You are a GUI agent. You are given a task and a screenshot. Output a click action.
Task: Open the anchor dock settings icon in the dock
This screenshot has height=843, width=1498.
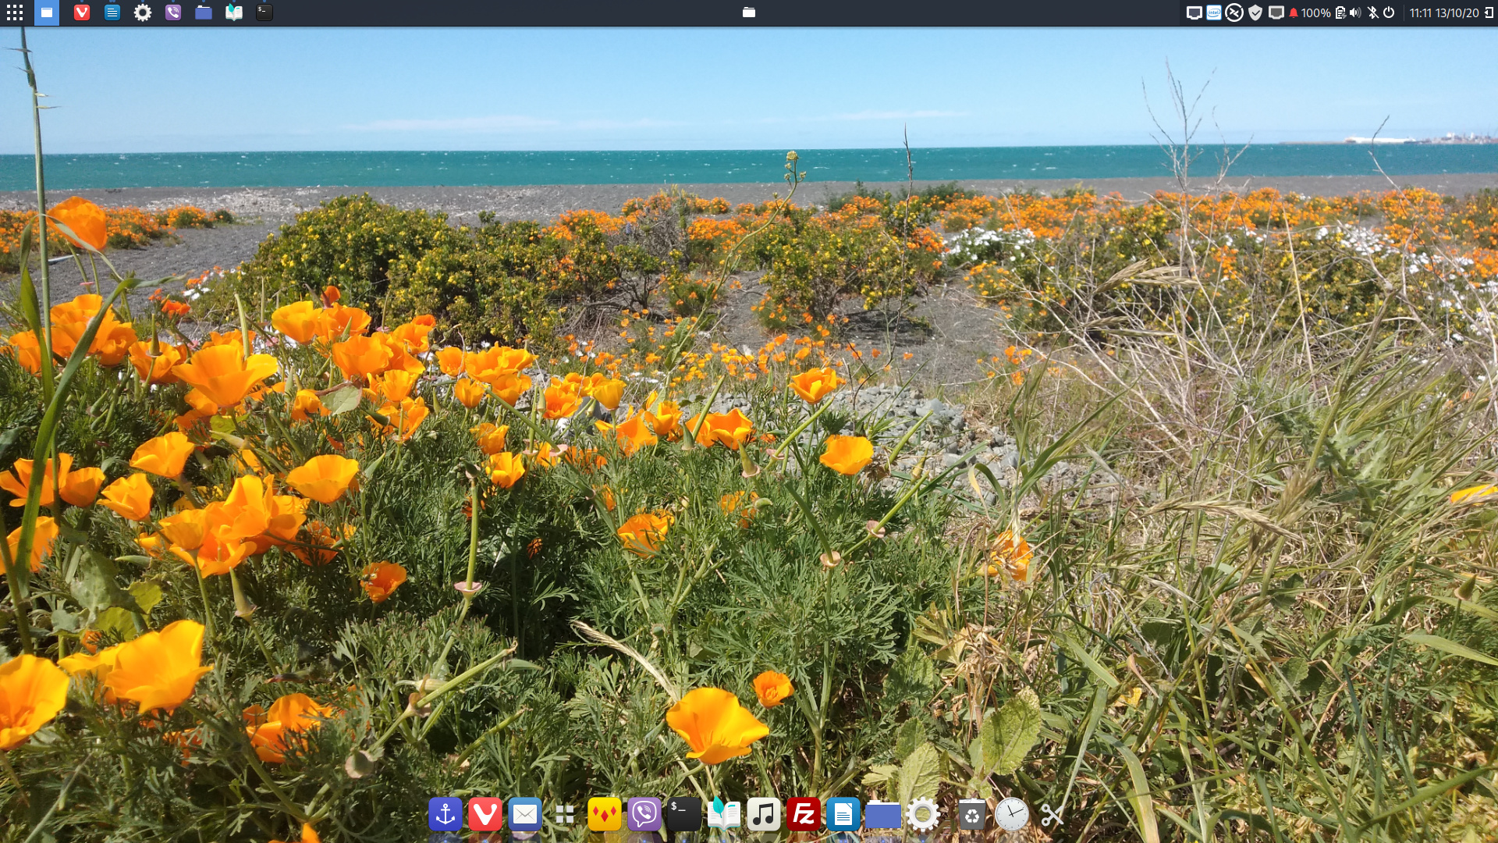coord(445,815)
